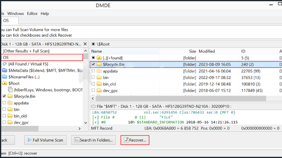
Task: Uncheck $Recycle.Bin in file list
Action: (93, 64)
